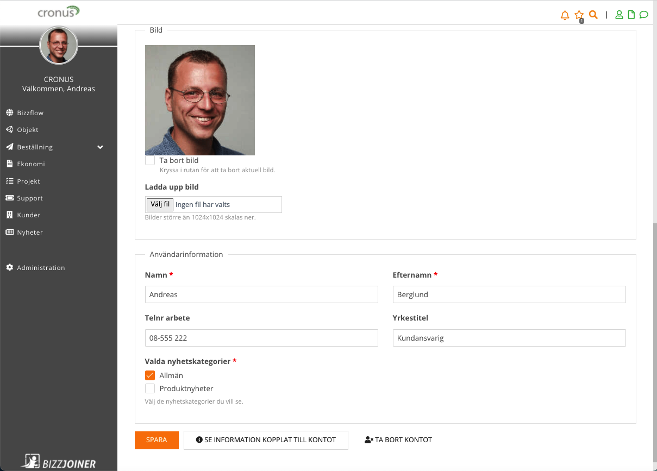Open chat via the speech bubble icon
The height and width of the screenshot is (471, 657).
click(644, 15)
